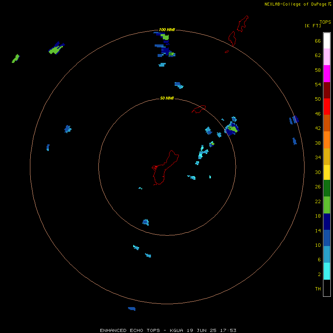Click the "50 NMI" range ring label

point(167,98)
